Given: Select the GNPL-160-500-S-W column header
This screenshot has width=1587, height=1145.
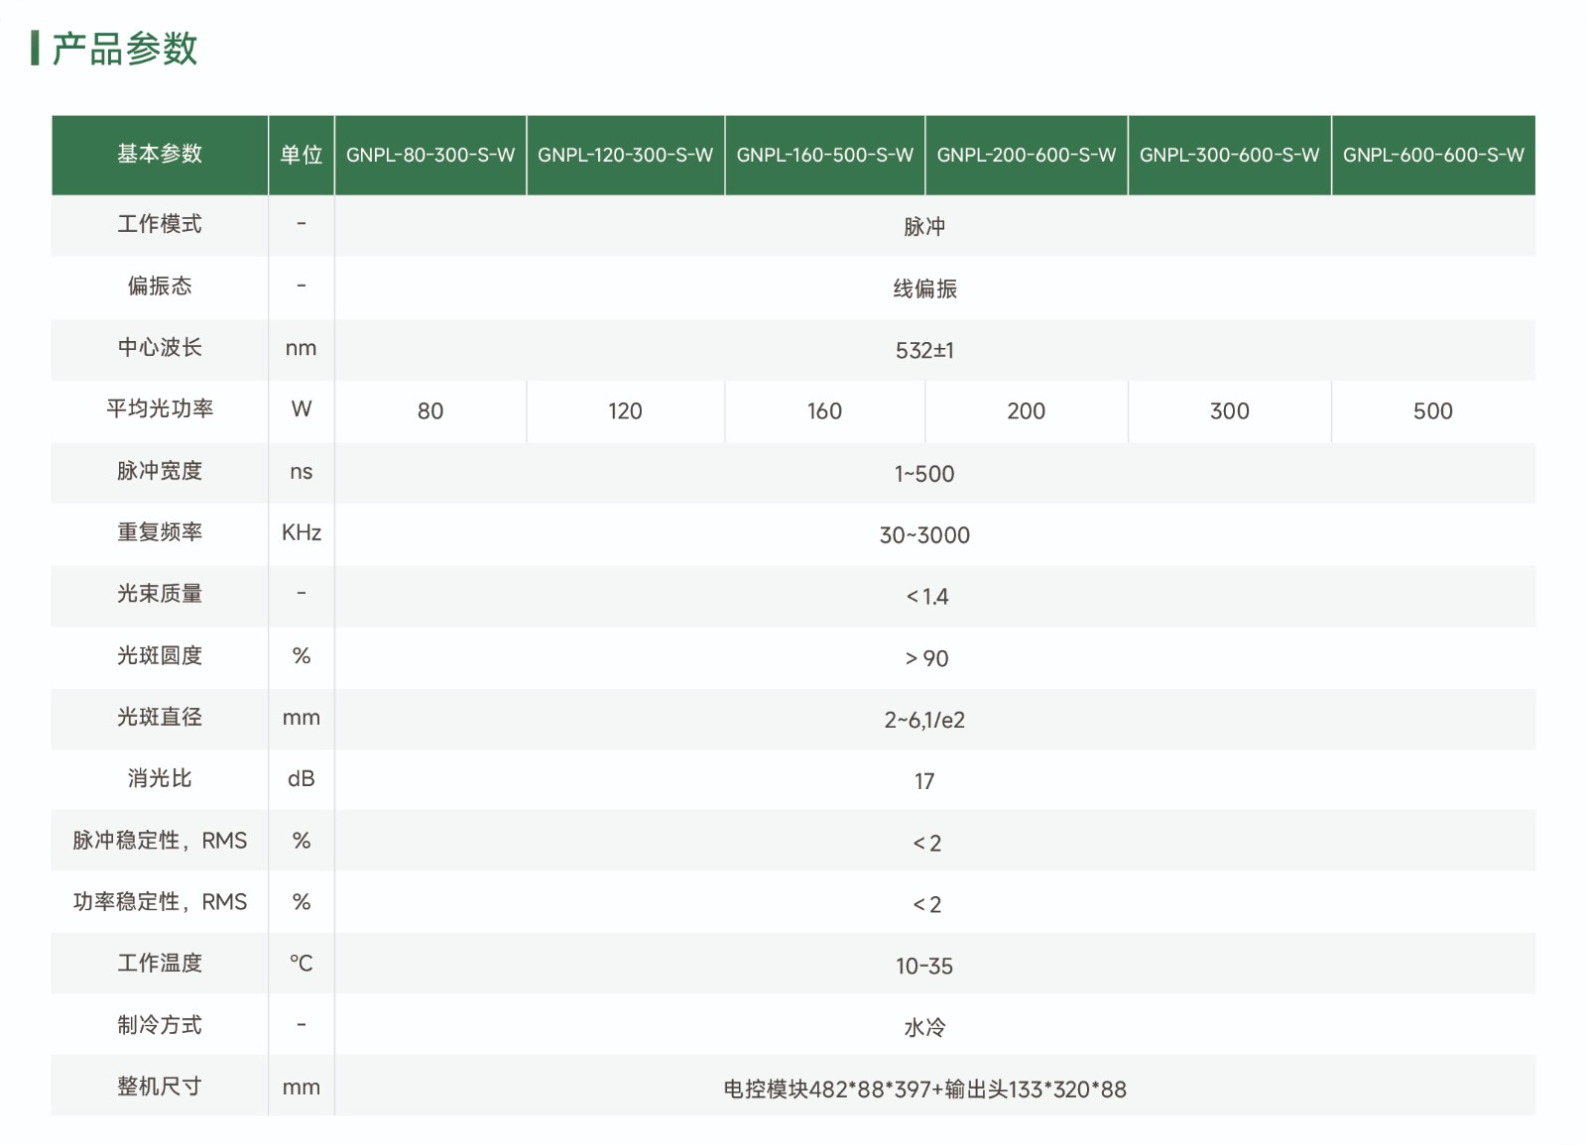Looking at the screenshot, I should click(x=824, y=155).
